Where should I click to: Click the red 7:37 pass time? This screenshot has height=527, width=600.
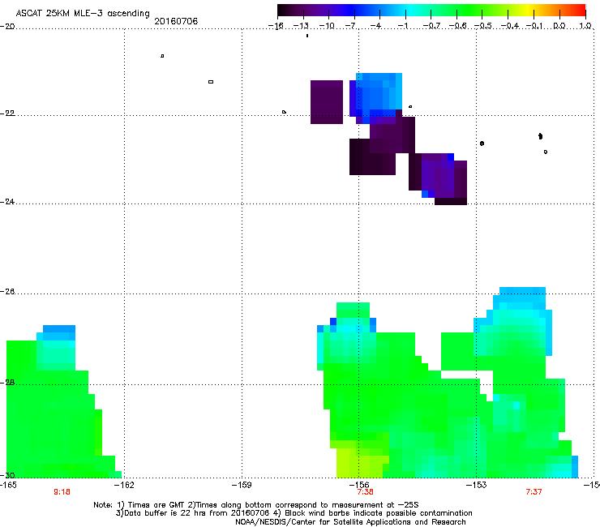(534, 492)
